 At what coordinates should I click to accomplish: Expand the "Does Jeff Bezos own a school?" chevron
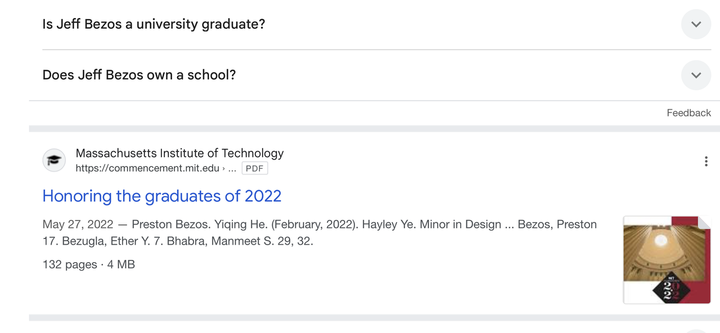point(696,75)
